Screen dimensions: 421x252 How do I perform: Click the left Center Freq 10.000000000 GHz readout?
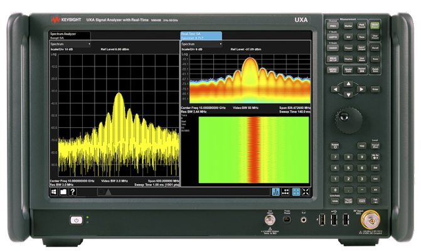click(x=72, y=181)
